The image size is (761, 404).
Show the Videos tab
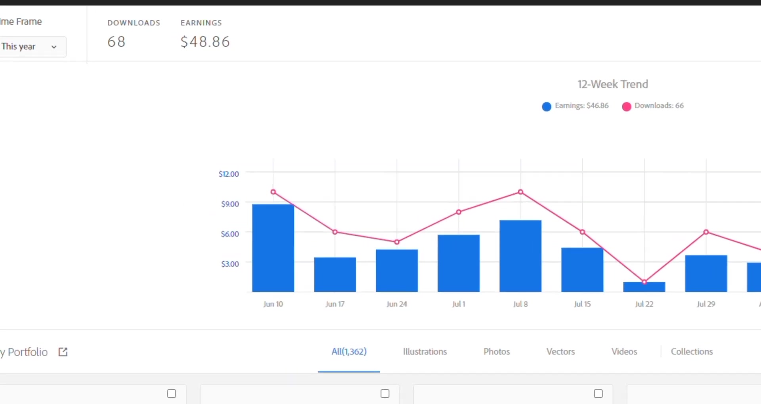pyautogui.click(x=624, y=352)
